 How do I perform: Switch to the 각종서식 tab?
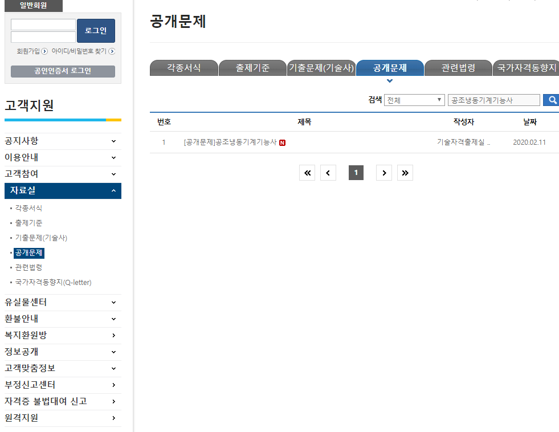click(183, 68)
